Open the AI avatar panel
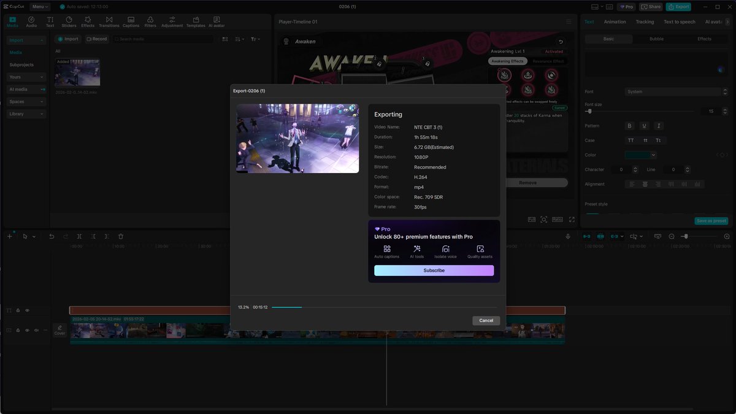The width and height of the screenshot is (736, 414). pos(217,22)
